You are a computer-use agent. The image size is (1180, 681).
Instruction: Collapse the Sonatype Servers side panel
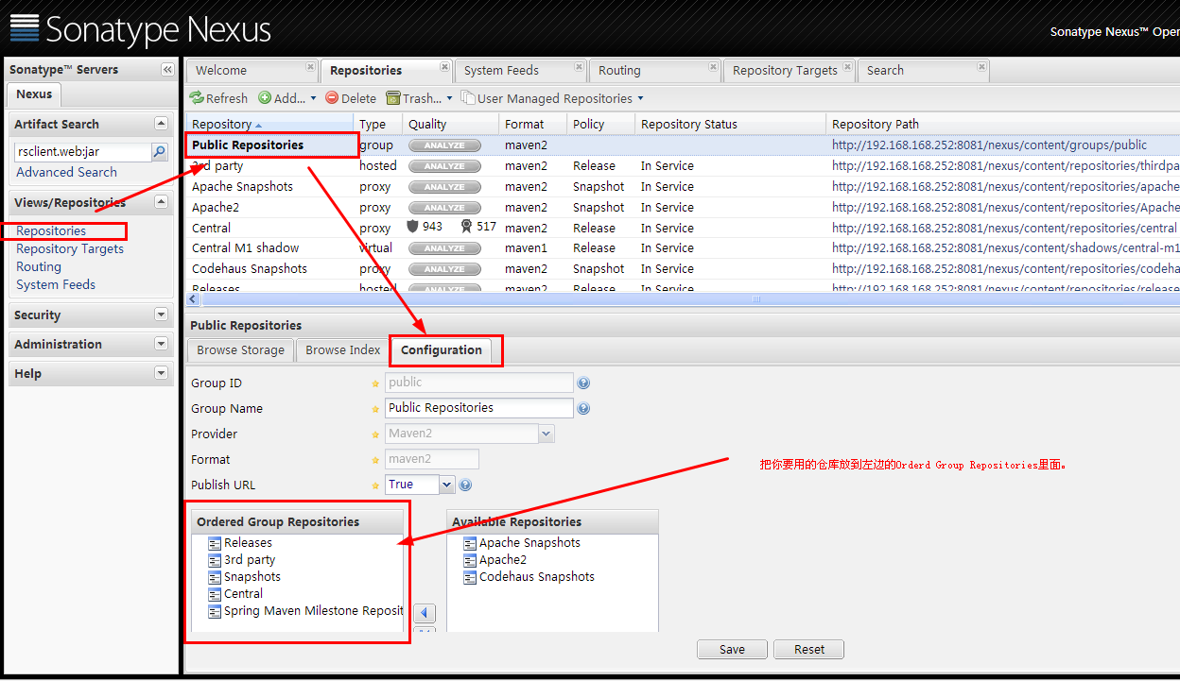(167, 70)
